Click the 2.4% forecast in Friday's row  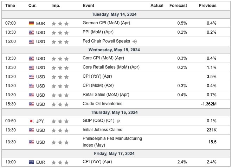click(182, 162)
